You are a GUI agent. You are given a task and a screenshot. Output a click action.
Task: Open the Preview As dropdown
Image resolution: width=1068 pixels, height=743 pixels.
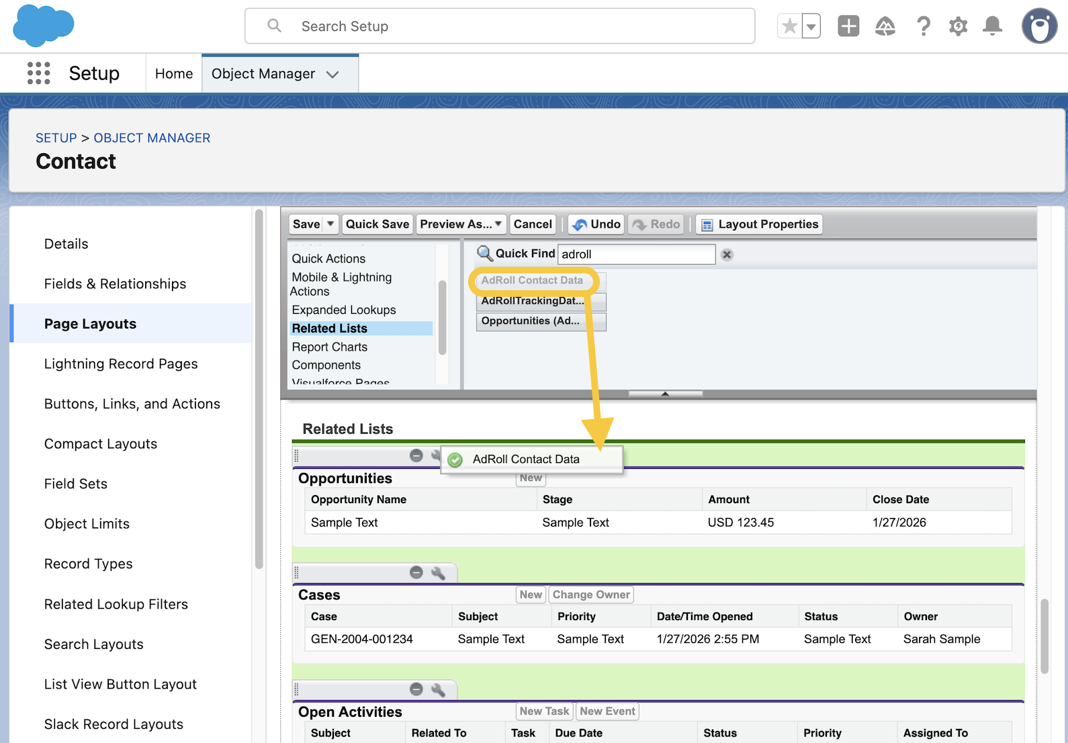(460, 224)
